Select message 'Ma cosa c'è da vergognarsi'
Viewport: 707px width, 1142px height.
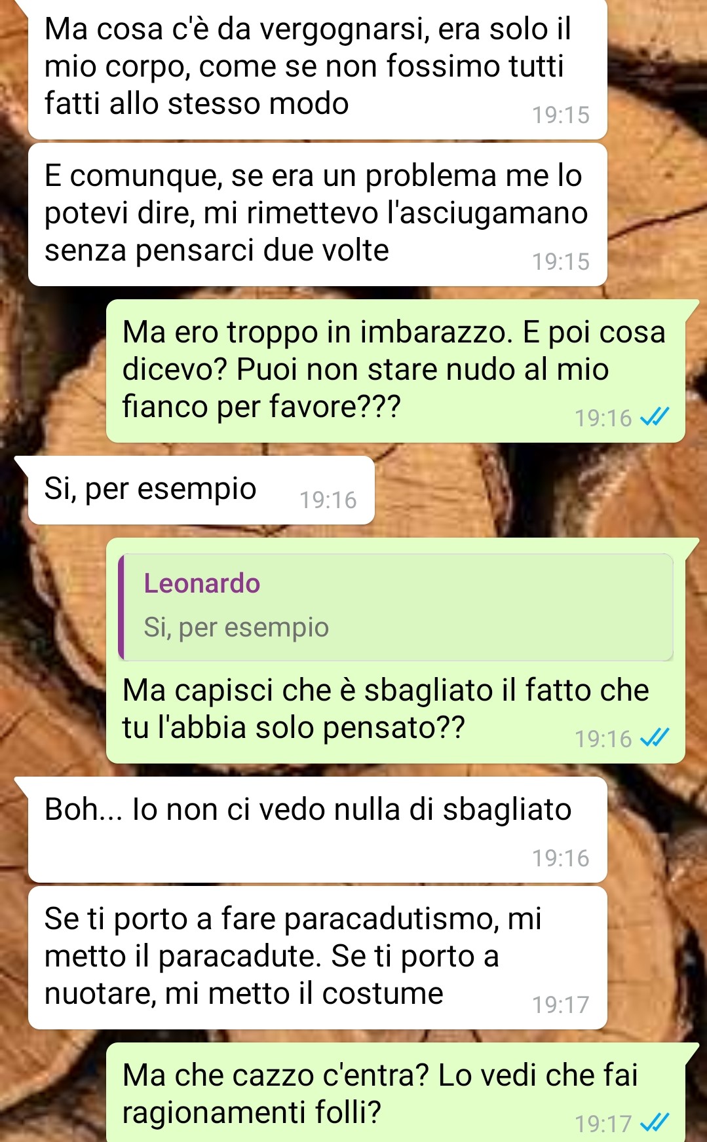click(318, 68)
